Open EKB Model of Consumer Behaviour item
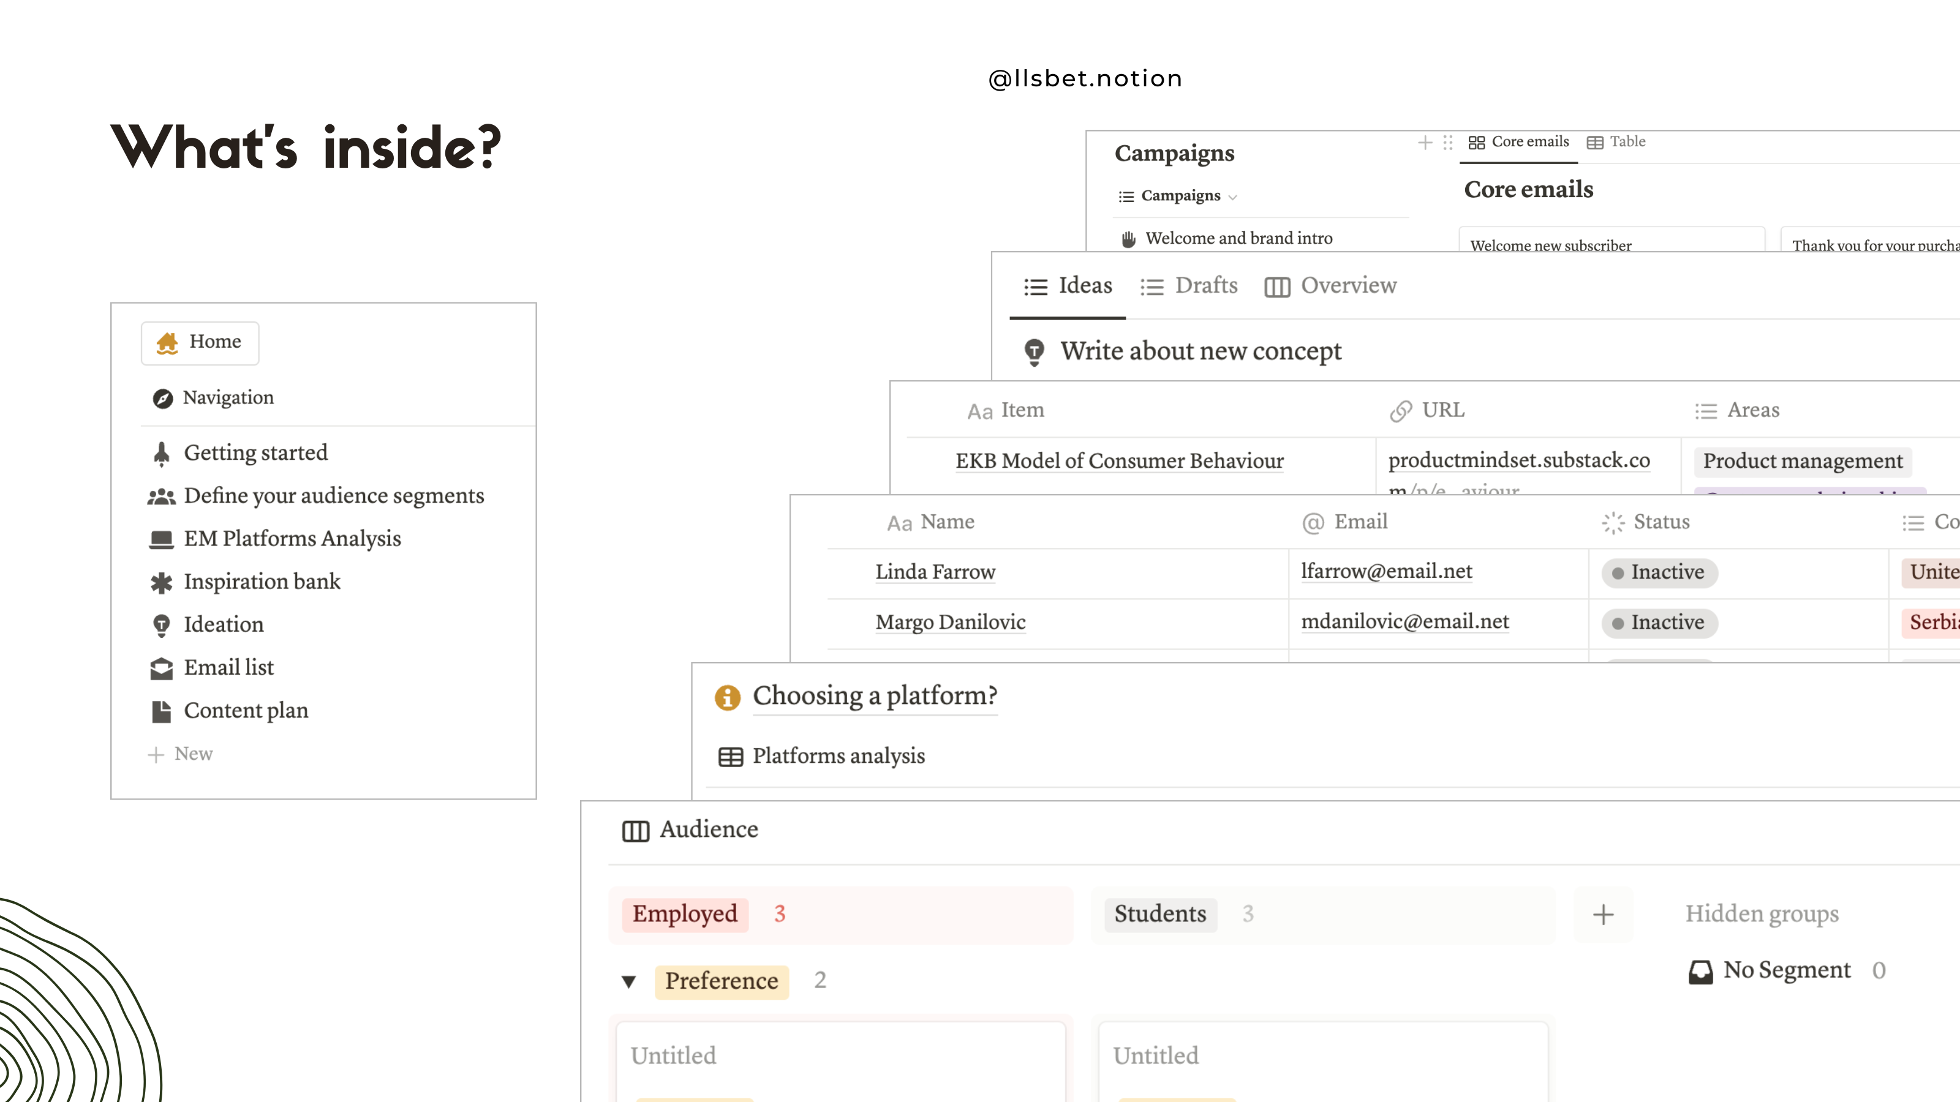Viewport: 1960px width, 1102px height. [1119, 462]
